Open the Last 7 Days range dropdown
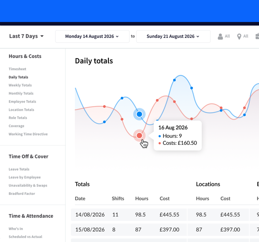Image resolution: width=259 pixels, height=242 pixels. click(26, 36)
